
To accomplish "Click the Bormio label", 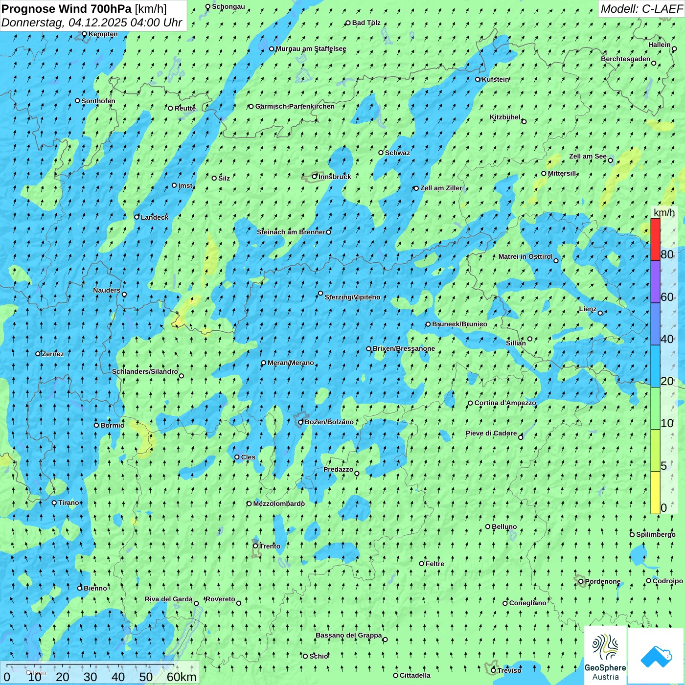I will point(112,425).
